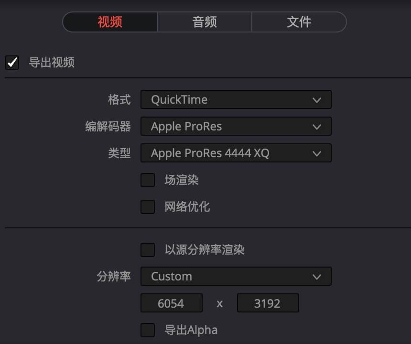
Task: Enable the 场渲染 checkbox
Action: 148,180
